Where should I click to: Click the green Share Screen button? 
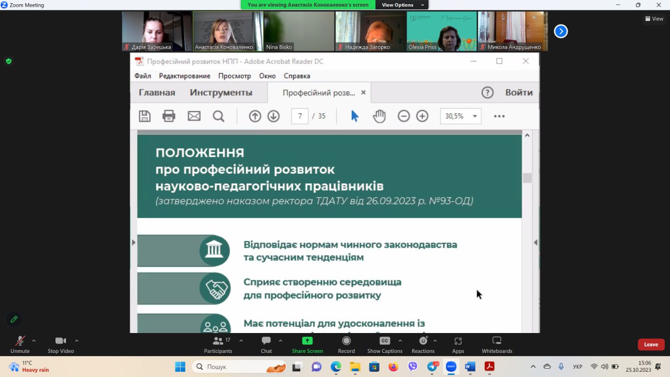307,345
